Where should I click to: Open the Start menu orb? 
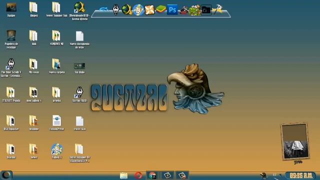pos(6,175)
